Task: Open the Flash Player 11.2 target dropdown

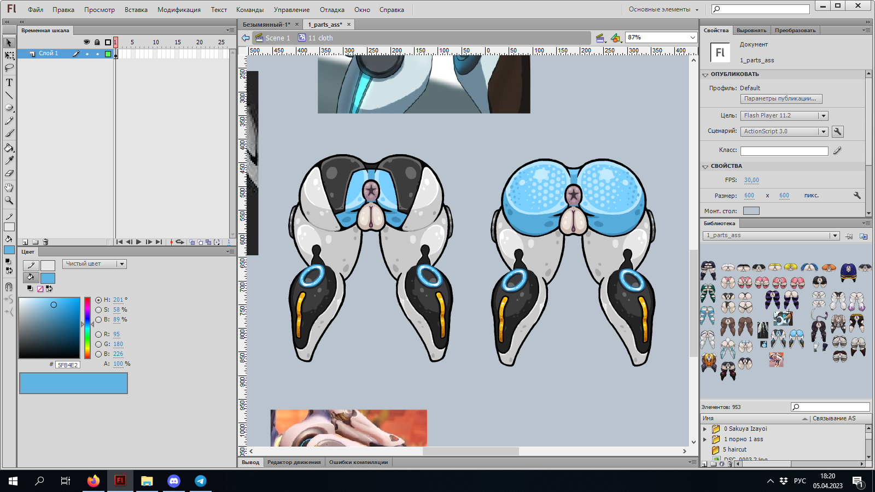Action: pos(823,115)
